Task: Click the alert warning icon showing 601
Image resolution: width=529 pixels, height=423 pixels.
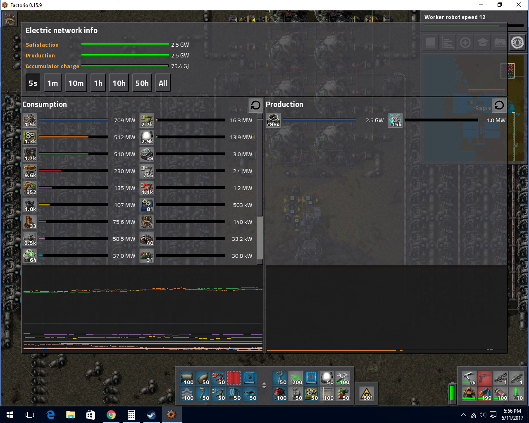Action: click(x=367, y=393)
